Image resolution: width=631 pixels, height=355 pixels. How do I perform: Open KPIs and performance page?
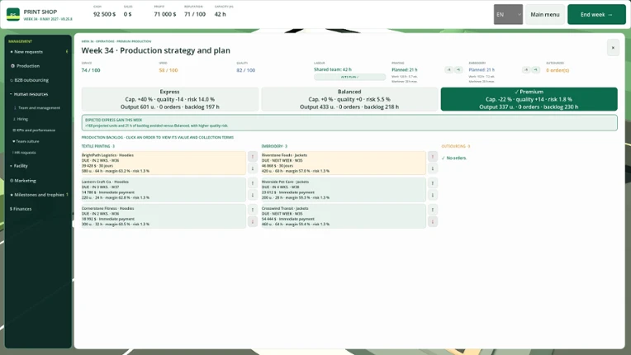(x=34, y=130)
